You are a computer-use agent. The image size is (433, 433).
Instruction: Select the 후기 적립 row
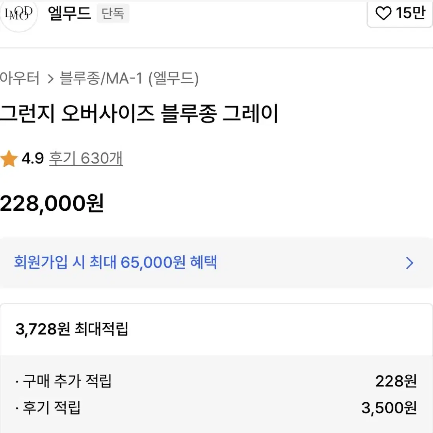216,408
